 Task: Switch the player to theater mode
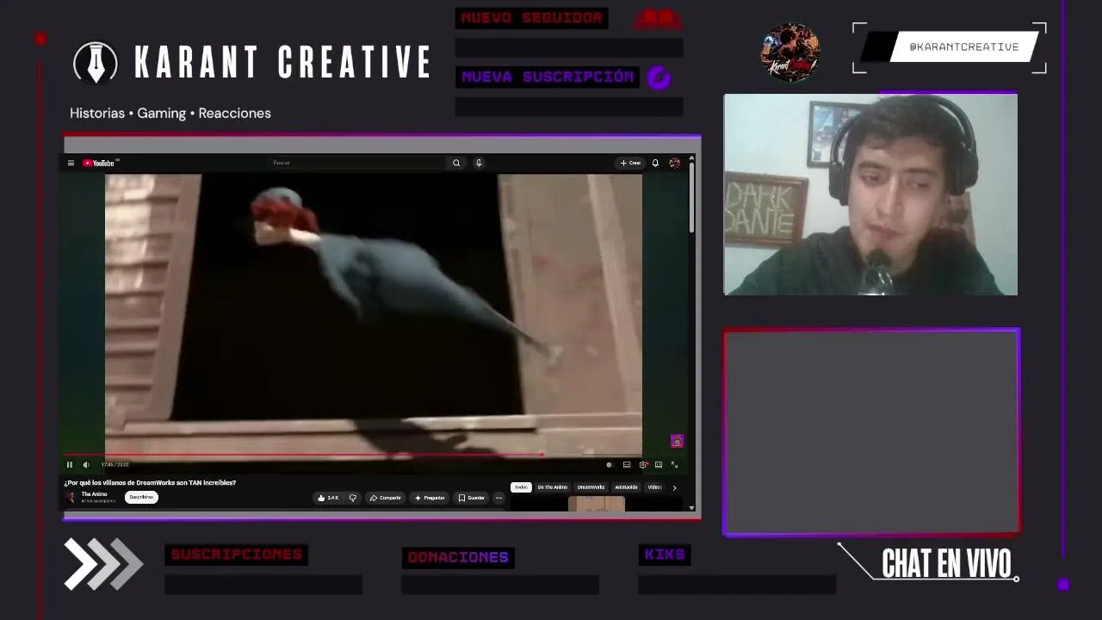[x=659, y=465]
